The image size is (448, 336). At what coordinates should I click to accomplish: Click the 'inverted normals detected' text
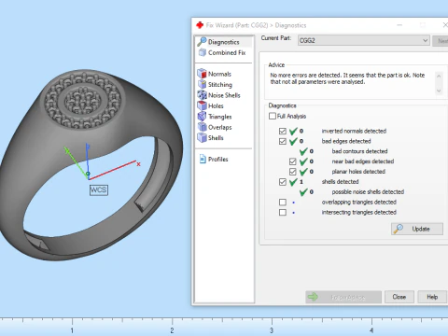pyautogui.click(x=354, y=131)
